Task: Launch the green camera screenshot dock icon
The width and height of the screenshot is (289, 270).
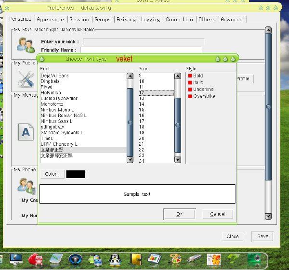Action: coord(254,259)
